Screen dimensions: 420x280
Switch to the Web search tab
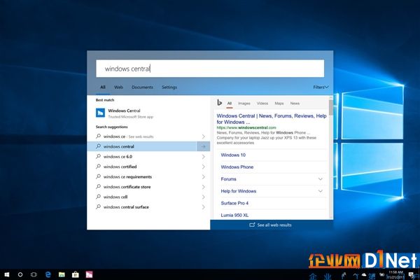point(118,87)
